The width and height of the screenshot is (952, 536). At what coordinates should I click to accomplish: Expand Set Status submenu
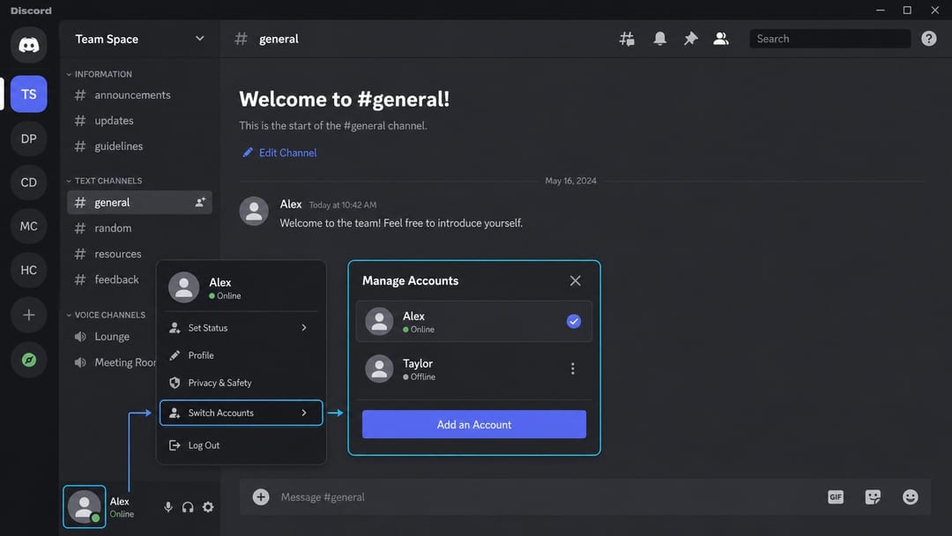click(x=241, y=328)
